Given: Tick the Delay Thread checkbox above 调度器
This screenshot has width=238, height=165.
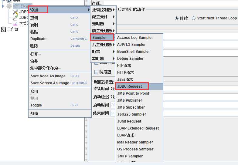Looking at the screenshot, I should point(97,63).
